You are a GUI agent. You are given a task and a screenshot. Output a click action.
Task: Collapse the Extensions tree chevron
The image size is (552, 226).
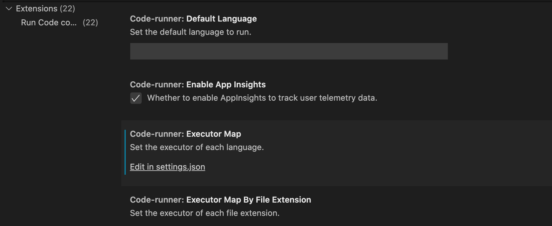click(x=9, y=9)
